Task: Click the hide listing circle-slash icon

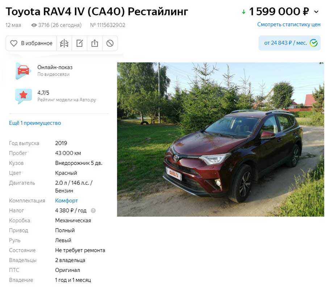Action: tap(110, 43)
